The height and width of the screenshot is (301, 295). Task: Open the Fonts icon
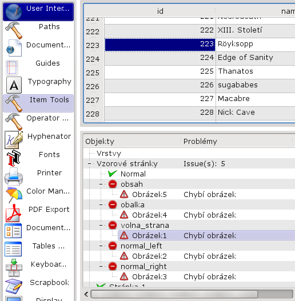[x=14, y=158]
